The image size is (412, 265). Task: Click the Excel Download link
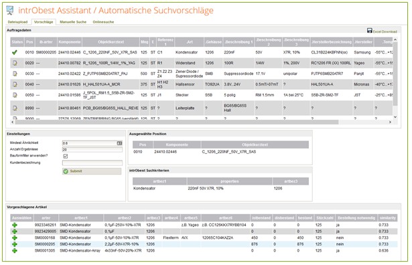point(385,31)
